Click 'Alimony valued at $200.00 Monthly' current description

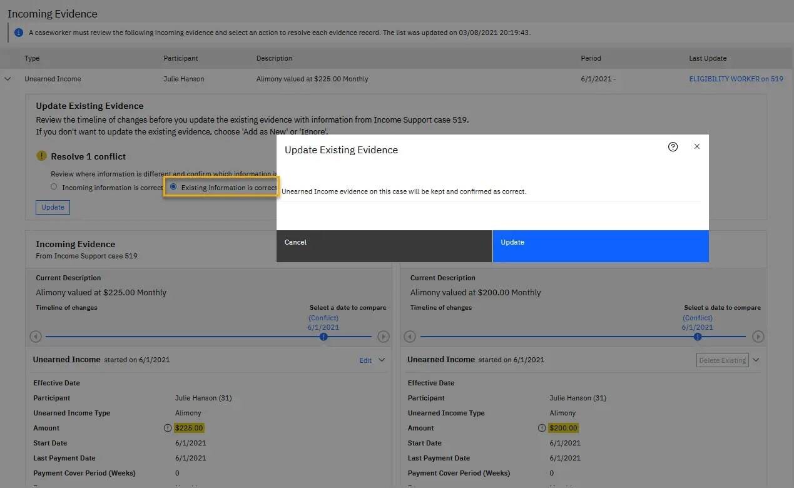coord(476,292)
